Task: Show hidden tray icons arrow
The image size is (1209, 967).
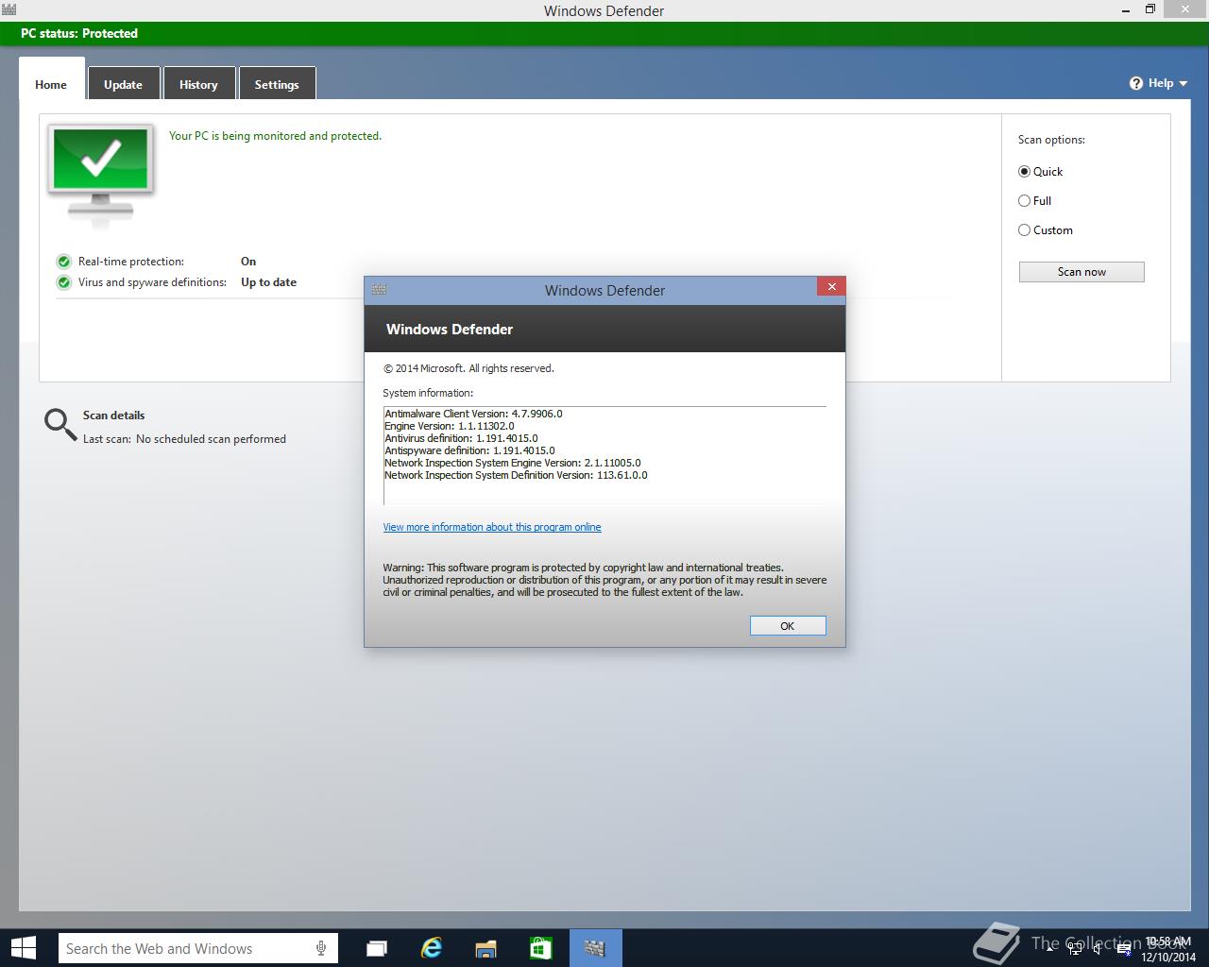Action: (x=1050, y=948)
